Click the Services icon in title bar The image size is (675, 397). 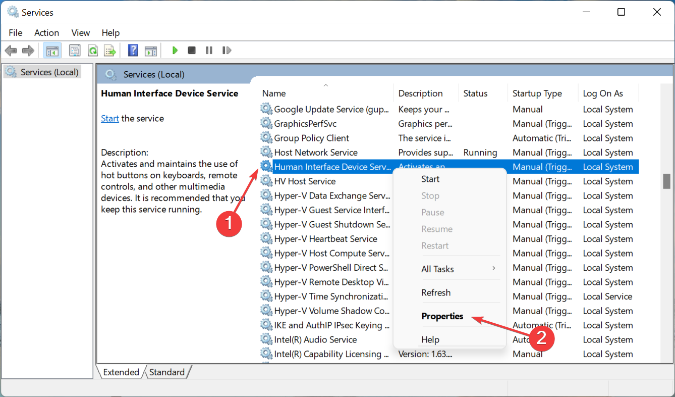pos(13,12)
